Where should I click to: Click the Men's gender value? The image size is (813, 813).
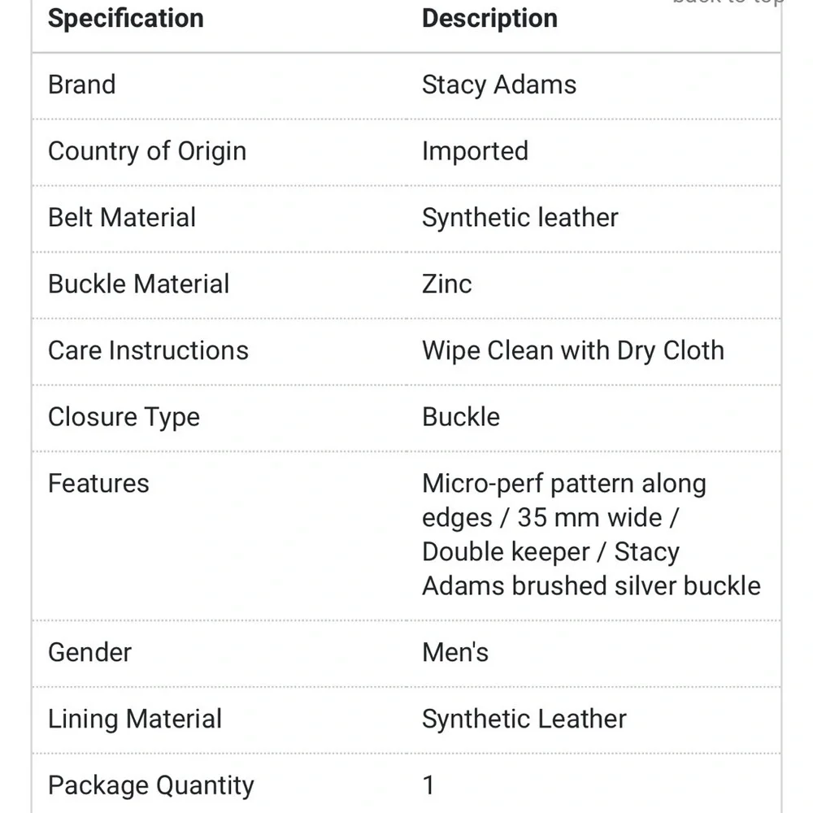point(455,652)
